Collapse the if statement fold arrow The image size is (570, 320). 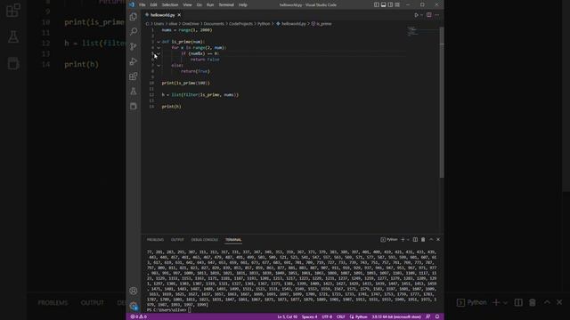[159, 53]
